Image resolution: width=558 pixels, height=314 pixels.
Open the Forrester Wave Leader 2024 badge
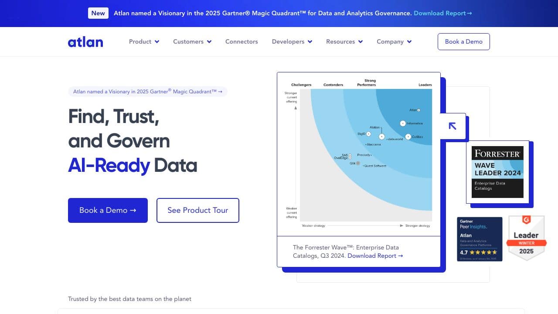(x=497, y=172)
